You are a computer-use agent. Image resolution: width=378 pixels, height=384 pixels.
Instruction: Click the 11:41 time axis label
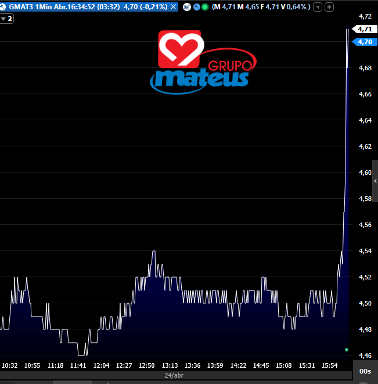click(78, 365)
